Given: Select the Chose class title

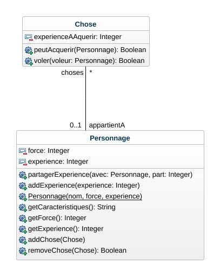Looking at the screenshot, I should click(x=85, y=24).
